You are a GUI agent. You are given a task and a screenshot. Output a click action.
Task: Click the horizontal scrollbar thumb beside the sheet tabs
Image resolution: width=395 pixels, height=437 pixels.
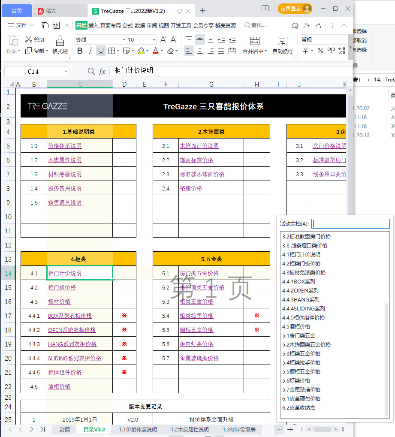(x=322, y=429)
